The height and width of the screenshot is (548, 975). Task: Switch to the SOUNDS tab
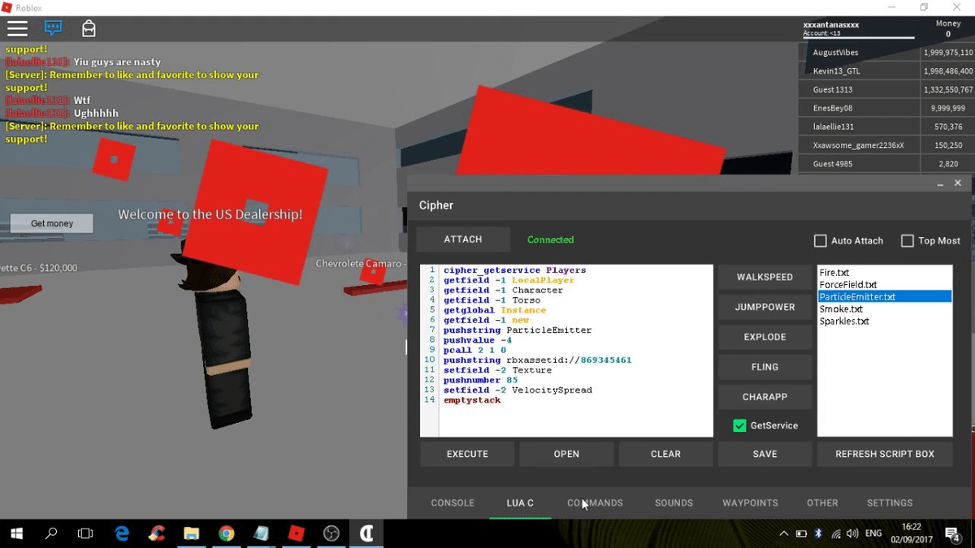[x=674, y=503]
